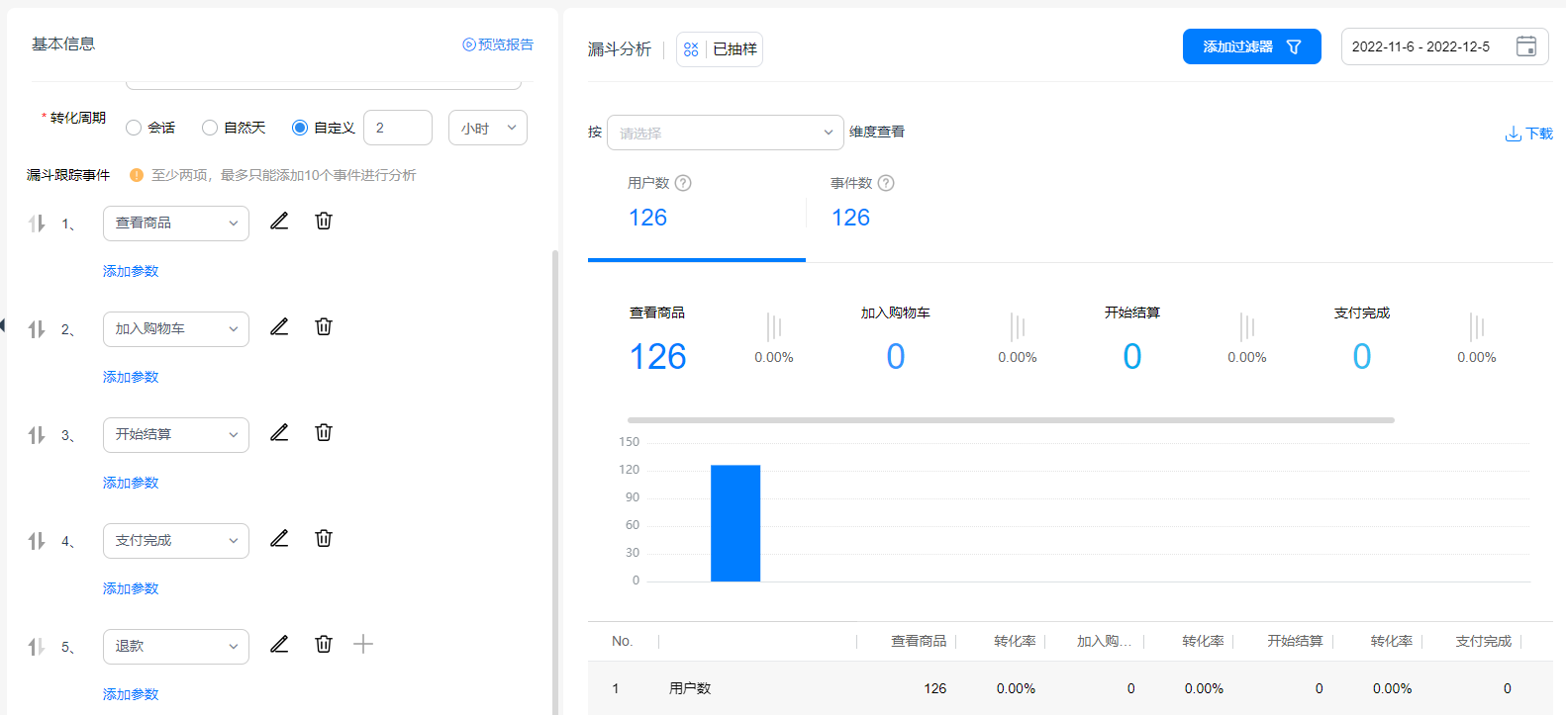Delete the 加入购物车 funnel event

pos(324,326)
